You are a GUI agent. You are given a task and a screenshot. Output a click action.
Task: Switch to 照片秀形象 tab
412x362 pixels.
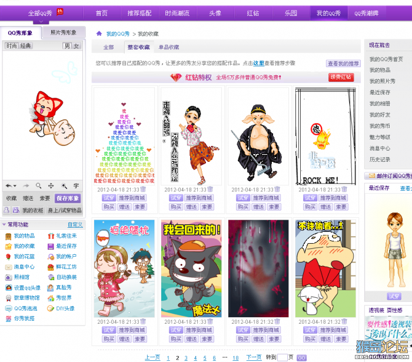coord(64,32)
